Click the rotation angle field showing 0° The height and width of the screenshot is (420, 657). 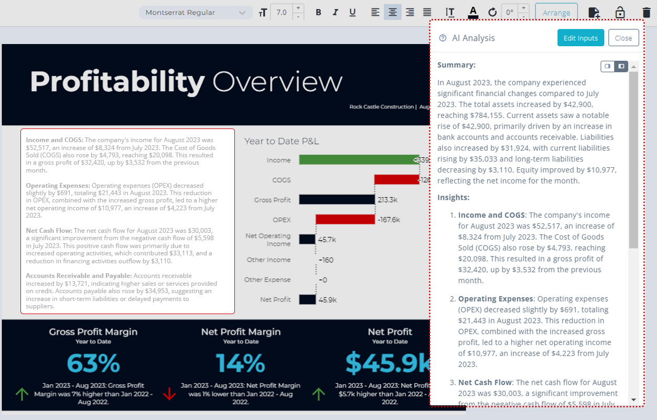509,12
